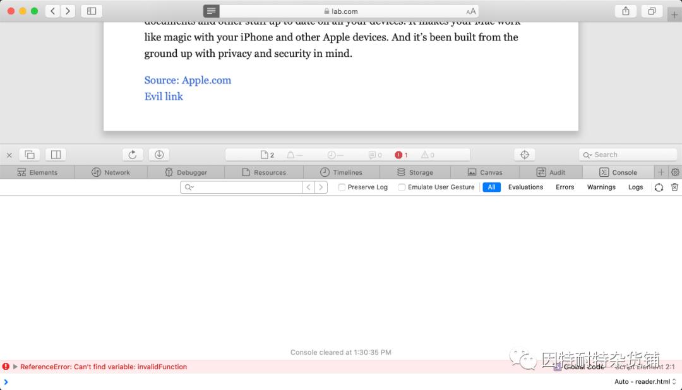This screenshot has width=682, height=390.
Task: Show the tab overview
Action: pos(652,11)
